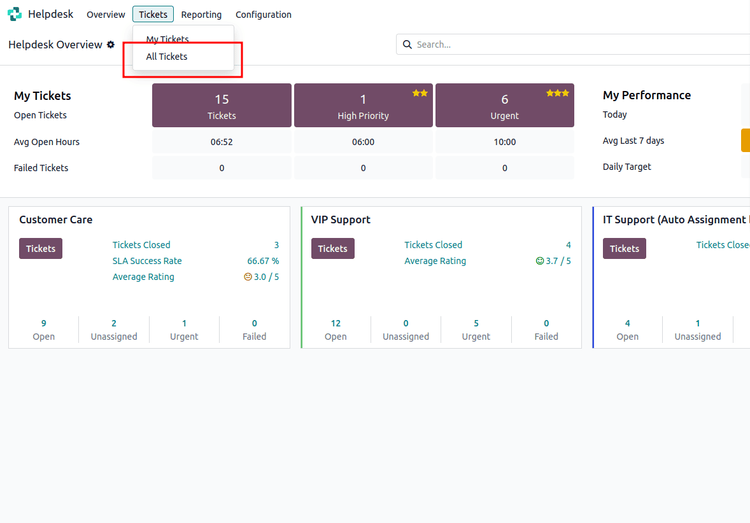Click the orange progress bar beside Avg Last 7 days
Image resolution: width=750 pixels, height=523 pixels.
pos(745,140)
